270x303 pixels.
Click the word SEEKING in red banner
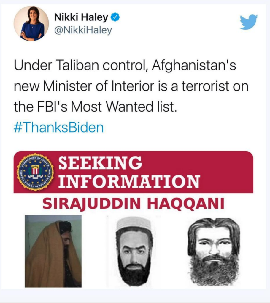100,162
